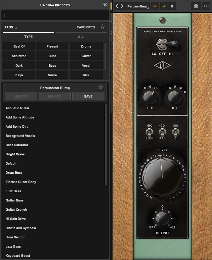Screen dimensions: 212x260
Task: Click the SAVE preset button
Action: point(88,96)
